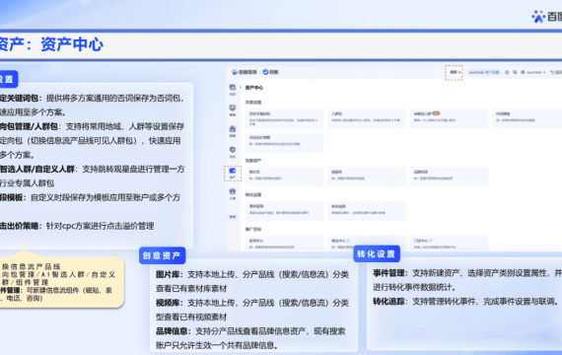Expand the sidebar using the chevron beside 资产中心
Screen dimensions: 562x355
tap(241, 87)
